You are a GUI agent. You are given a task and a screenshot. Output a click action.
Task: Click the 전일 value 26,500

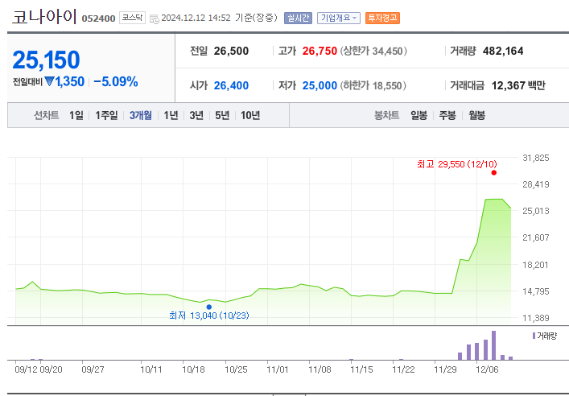pyautogui.click(x=231, y=52)
